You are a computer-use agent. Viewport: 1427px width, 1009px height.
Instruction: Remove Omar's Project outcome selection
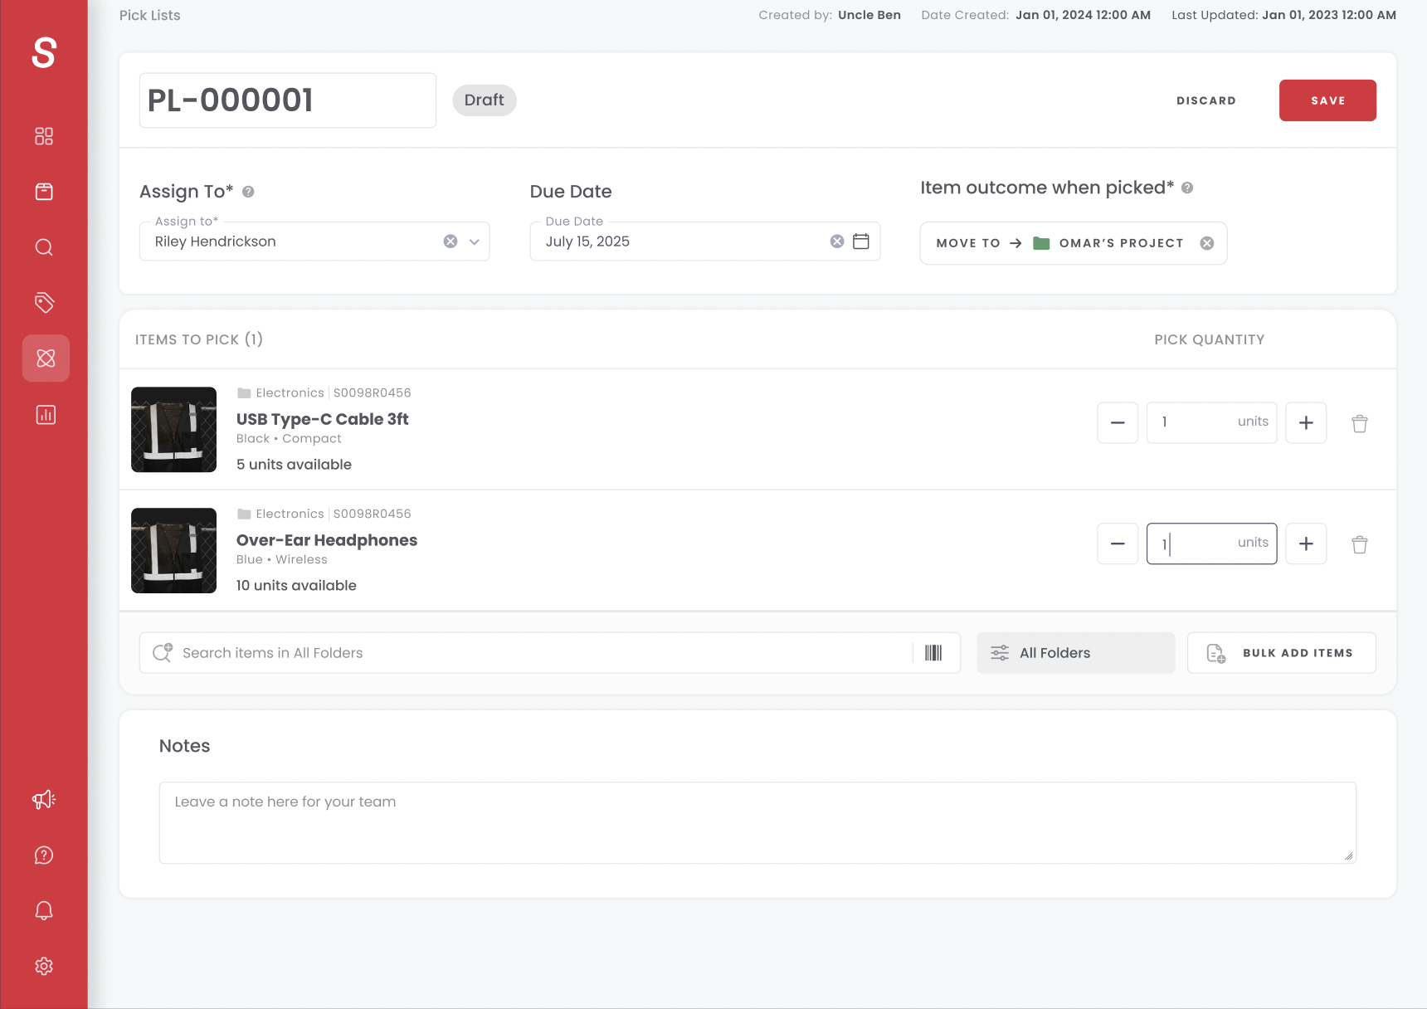(1206, 242)
